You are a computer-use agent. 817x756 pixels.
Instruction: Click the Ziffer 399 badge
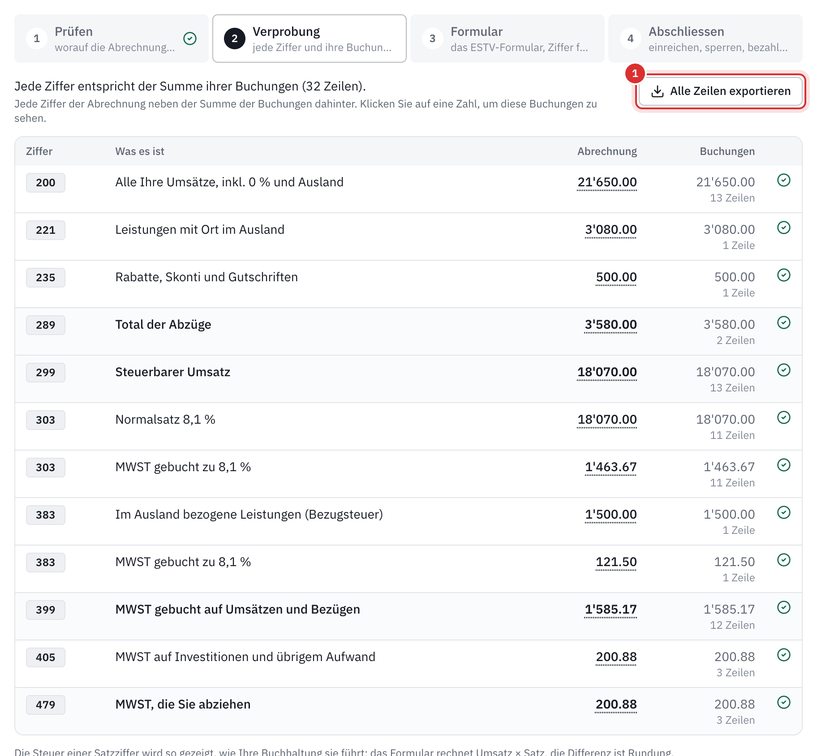[46, 610]
